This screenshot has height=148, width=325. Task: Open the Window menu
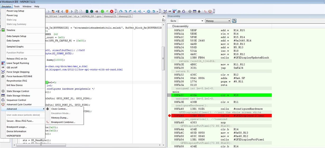[27, 6]
